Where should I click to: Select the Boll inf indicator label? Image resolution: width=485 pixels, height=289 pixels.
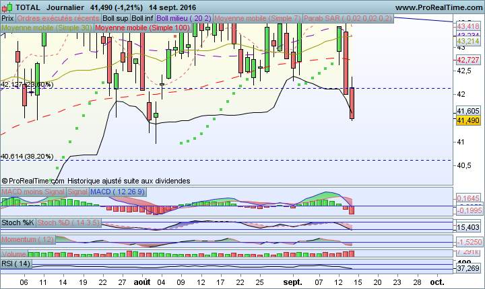pos(142,19)
